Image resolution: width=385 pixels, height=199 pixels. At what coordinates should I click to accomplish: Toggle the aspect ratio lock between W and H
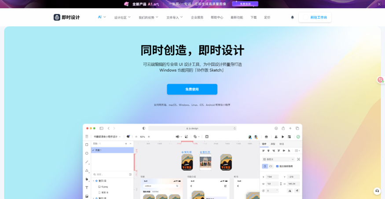pyautogui.click(x=281, y=184)
